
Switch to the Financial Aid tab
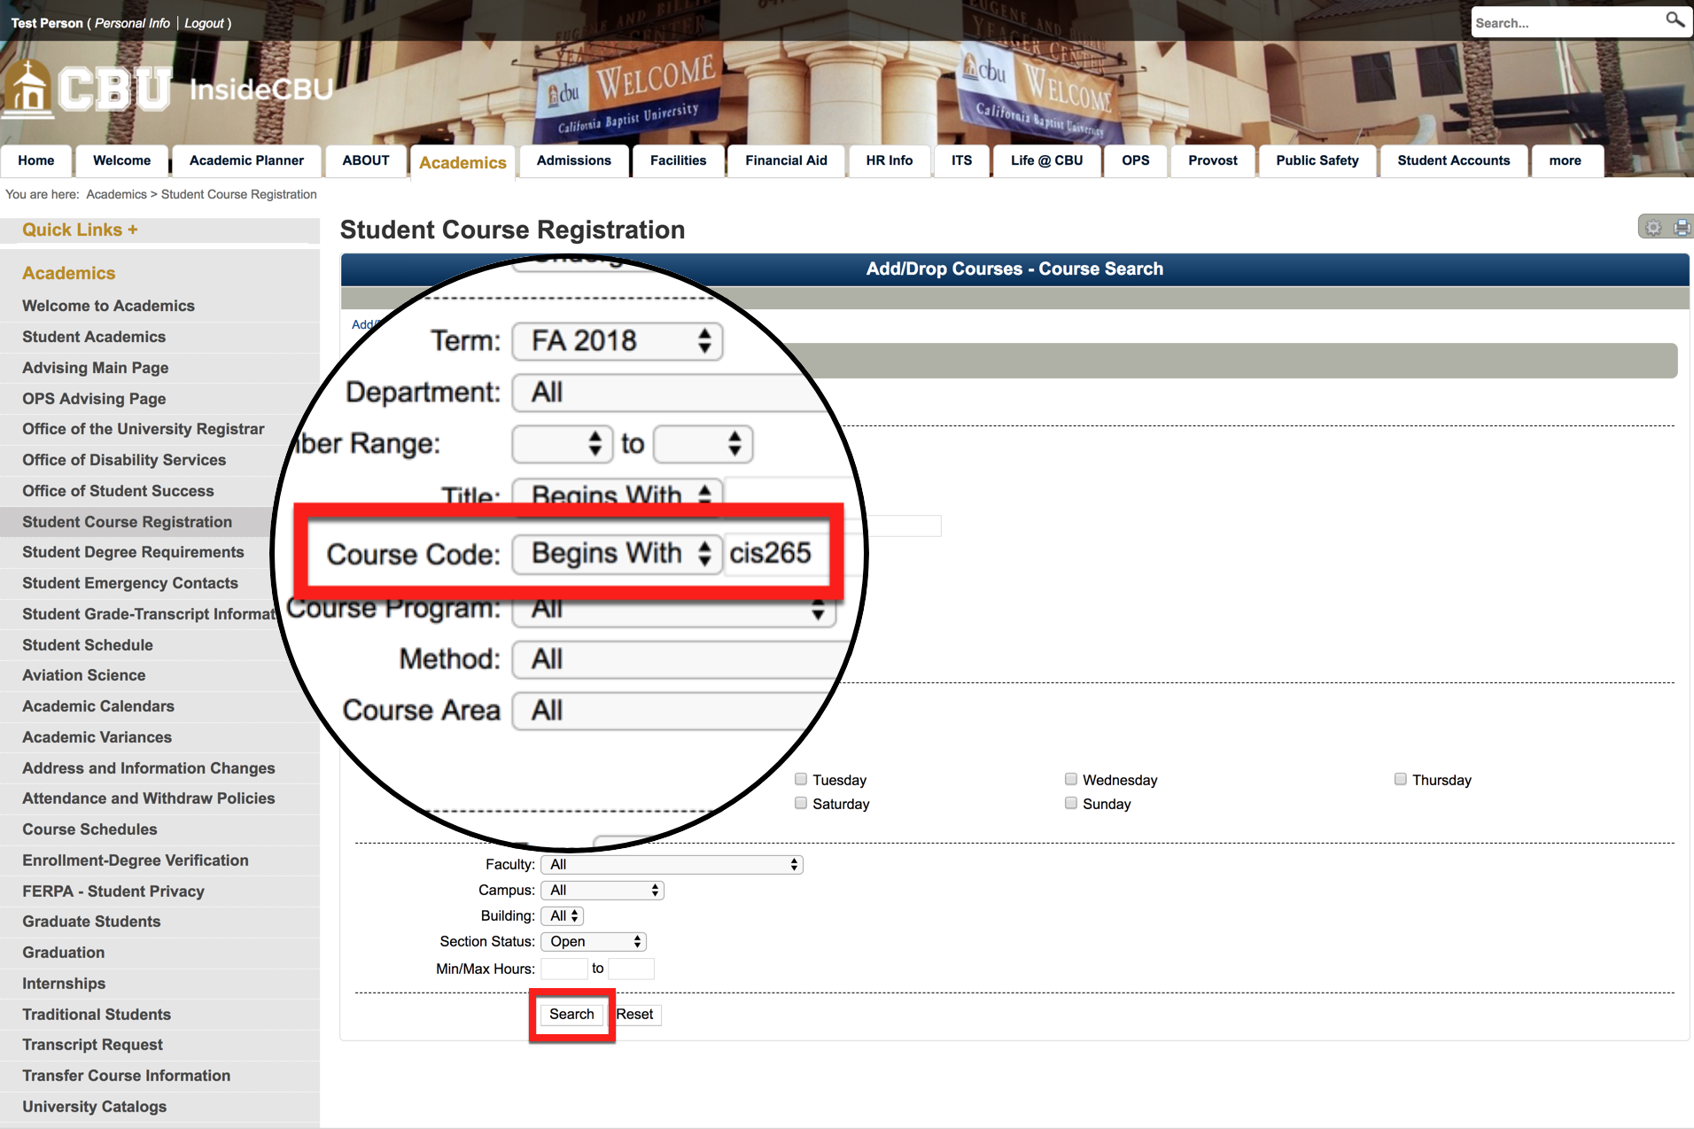785,160
